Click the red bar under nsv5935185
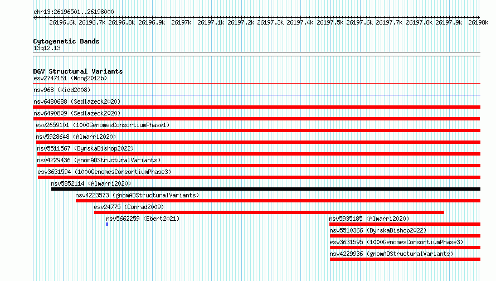The height and width of the screenshot is (281, 496). tap(405, 224)
